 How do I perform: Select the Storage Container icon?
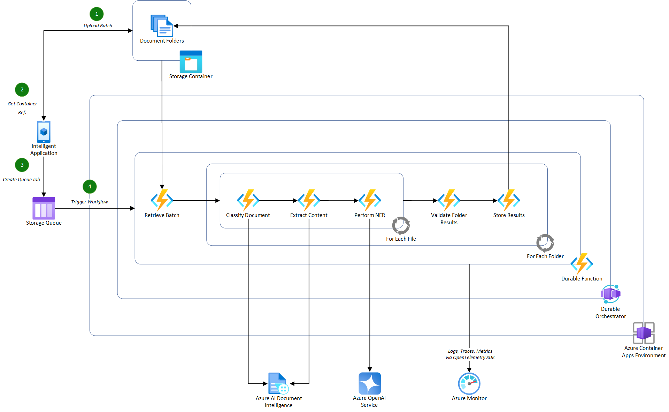point(191,62)
